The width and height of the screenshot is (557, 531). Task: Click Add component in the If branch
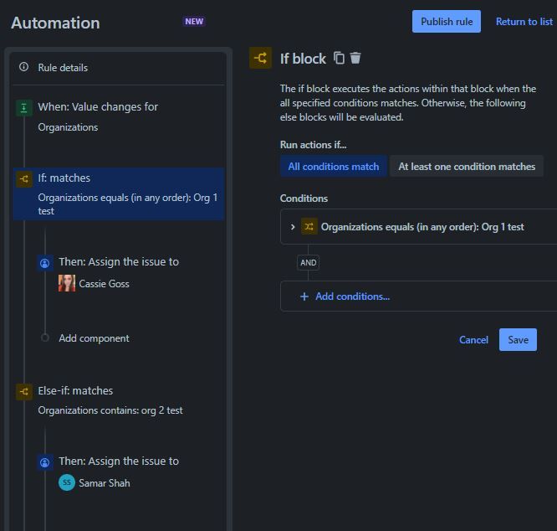point(94,338)
